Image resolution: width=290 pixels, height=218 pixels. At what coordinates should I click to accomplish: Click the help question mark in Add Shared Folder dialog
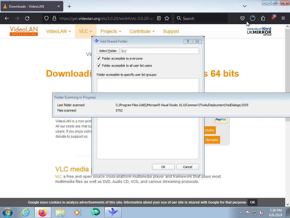(x=188, y=41)
